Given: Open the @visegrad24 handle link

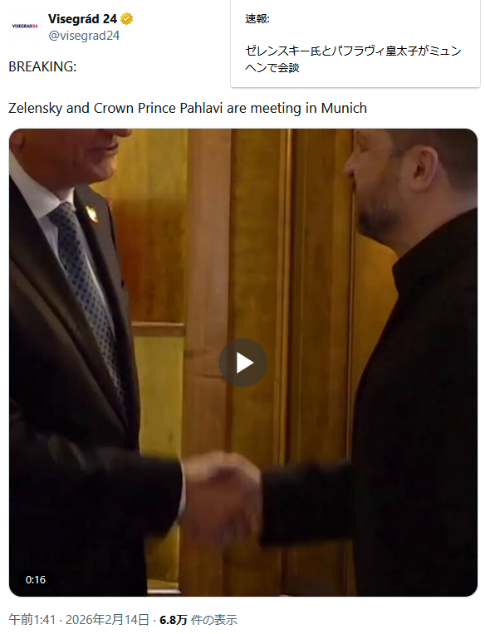Looking at the screenshot, I should pos(84,36).
